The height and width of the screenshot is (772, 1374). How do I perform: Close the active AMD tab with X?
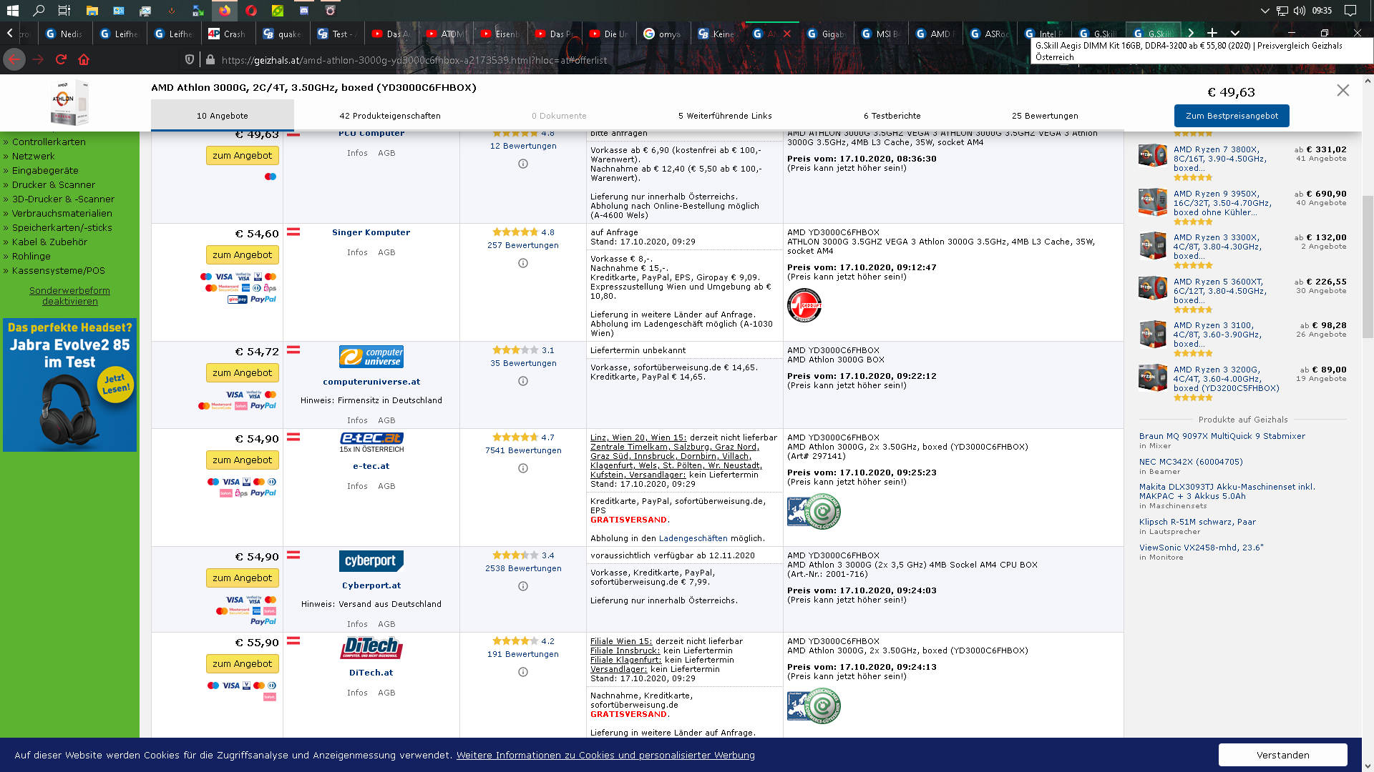(x=787, y=34)
